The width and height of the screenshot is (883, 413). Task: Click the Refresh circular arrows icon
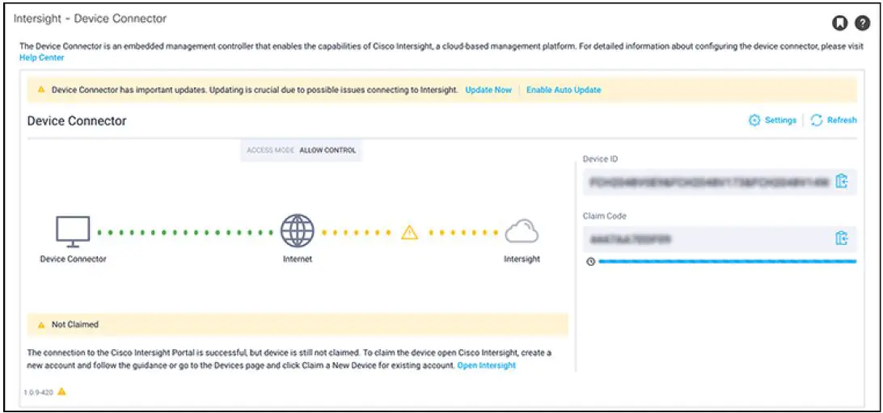pyautogui.click(x=817, y=120)
